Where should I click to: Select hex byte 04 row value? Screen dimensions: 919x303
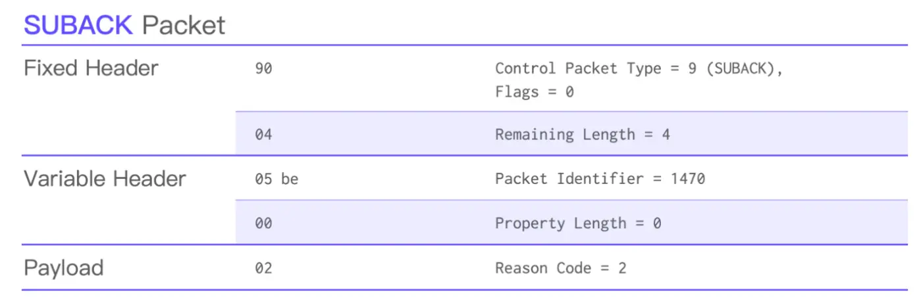[x=263, y=135]
